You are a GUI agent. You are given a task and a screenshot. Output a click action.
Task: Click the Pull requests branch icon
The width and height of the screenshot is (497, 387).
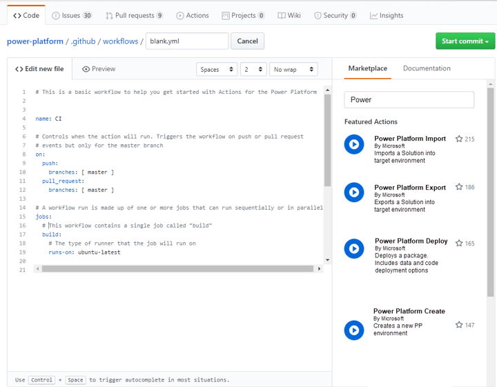click(109, 16)
